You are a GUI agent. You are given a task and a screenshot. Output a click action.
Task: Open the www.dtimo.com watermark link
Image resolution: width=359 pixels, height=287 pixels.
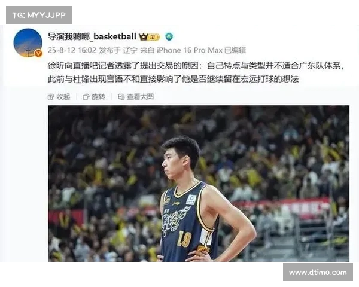point(318,273)
